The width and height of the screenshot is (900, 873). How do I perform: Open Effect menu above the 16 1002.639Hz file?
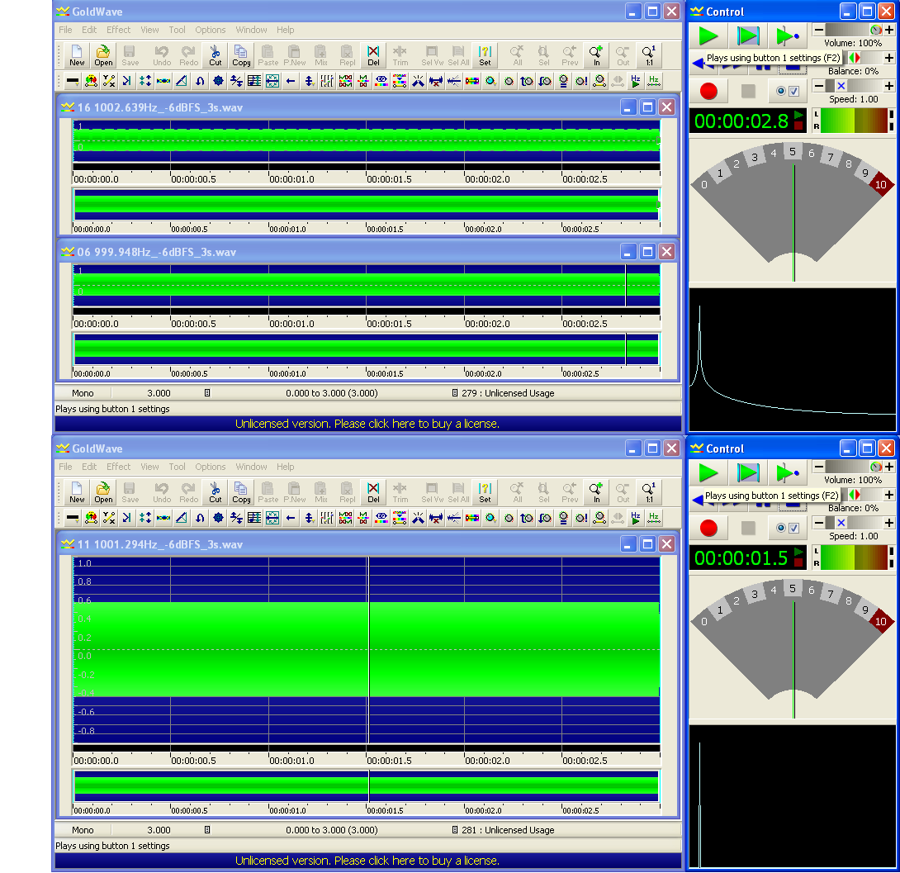[x=118, y=30]
